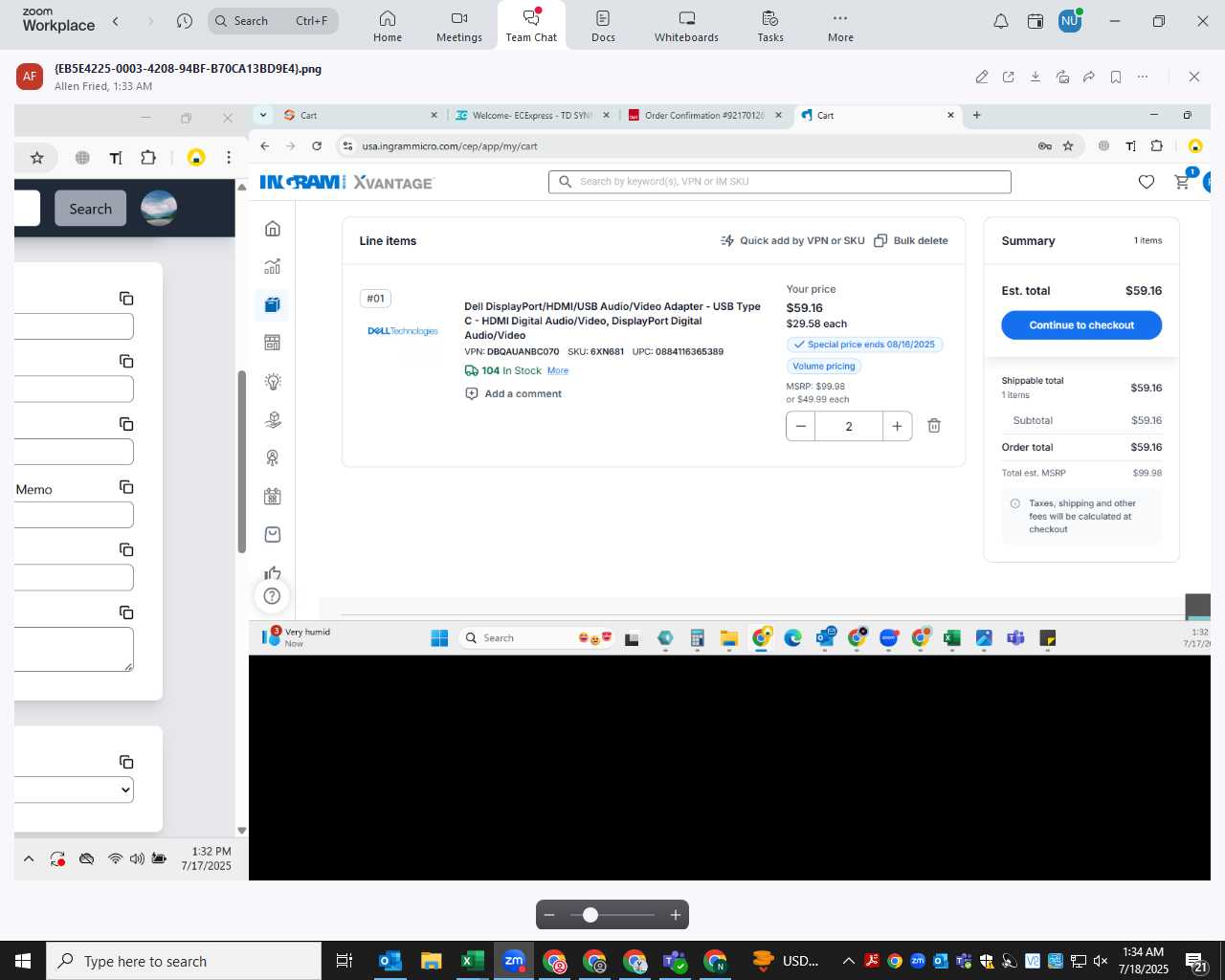Open Outlook from the taskbar
The height and width of the screenshot is (980, 1225).
(x=390, y=961)
